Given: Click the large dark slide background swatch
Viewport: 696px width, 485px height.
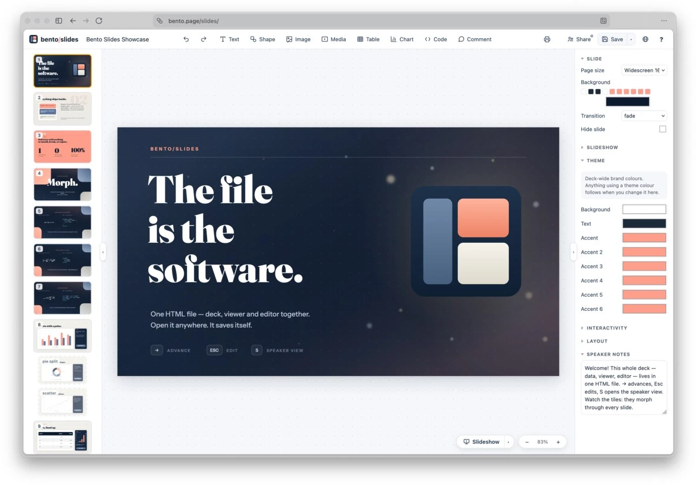Looking at the screenshot, I should pyautogui.click(x=627, y=101).
